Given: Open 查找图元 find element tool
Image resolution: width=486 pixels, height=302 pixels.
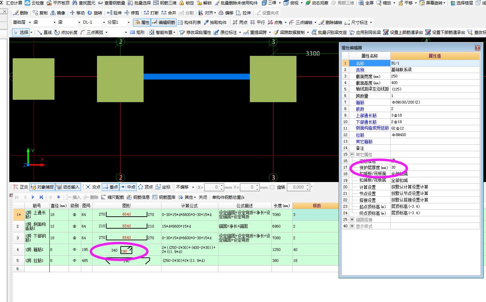Looking at the screenshot, I should (83, 3).
